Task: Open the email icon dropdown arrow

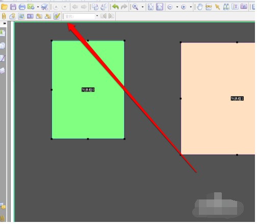Action: (x=38, y=7)
